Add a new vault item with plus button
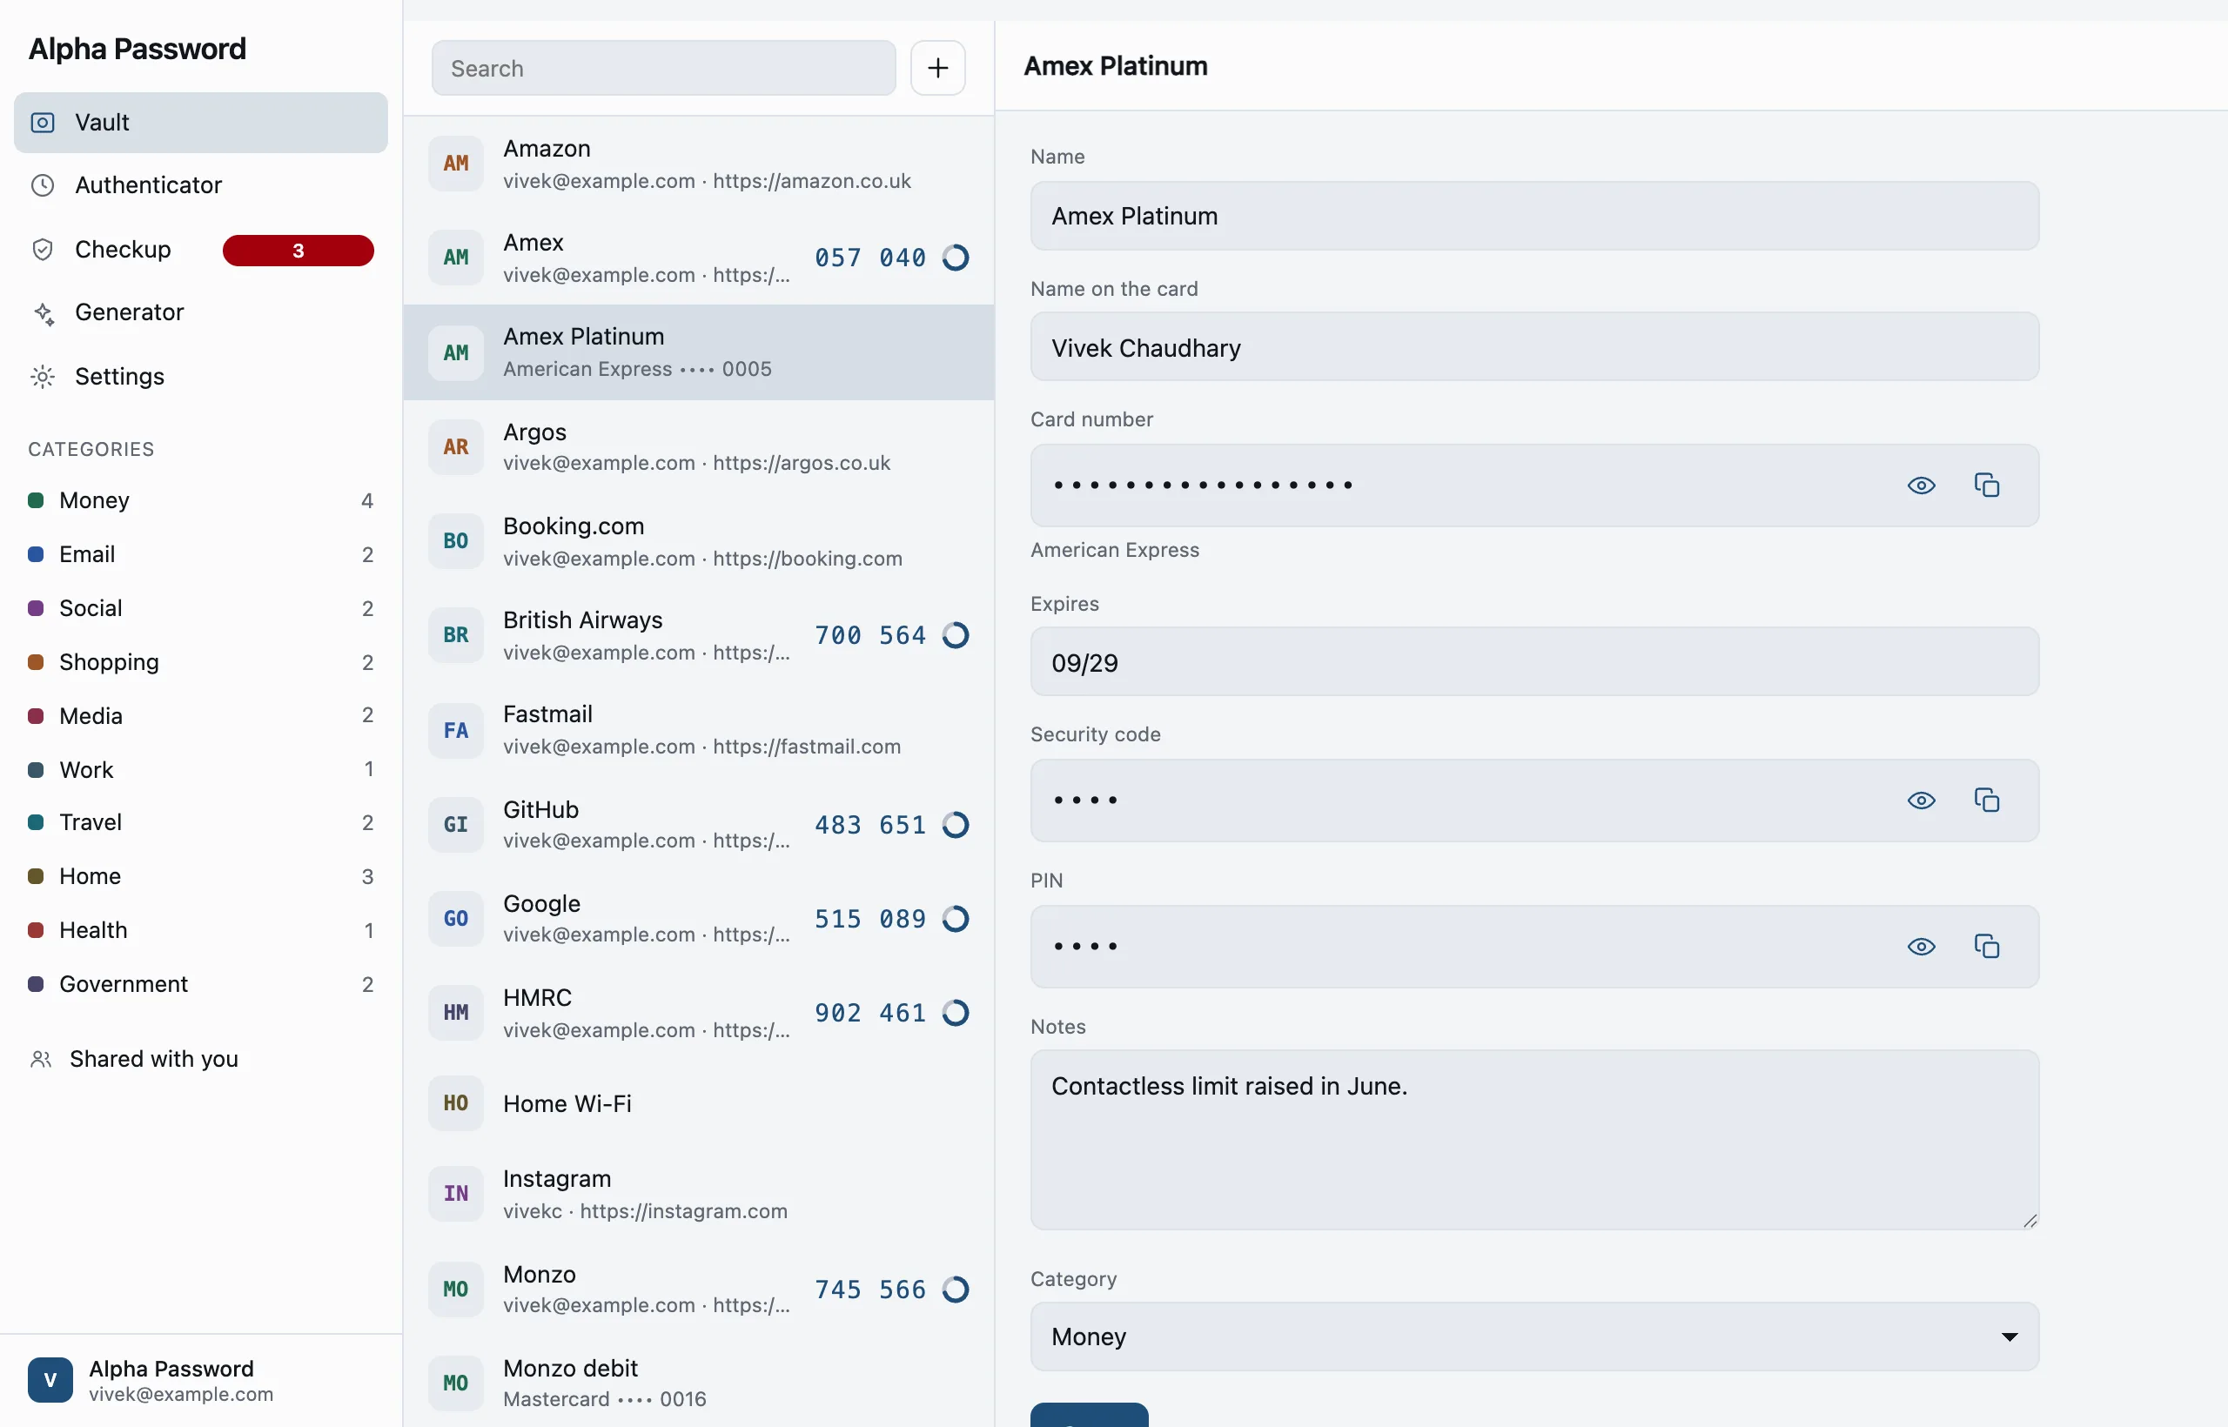Image resolution: width=2228 pixels, height=1427 pixels. [938, 68]
